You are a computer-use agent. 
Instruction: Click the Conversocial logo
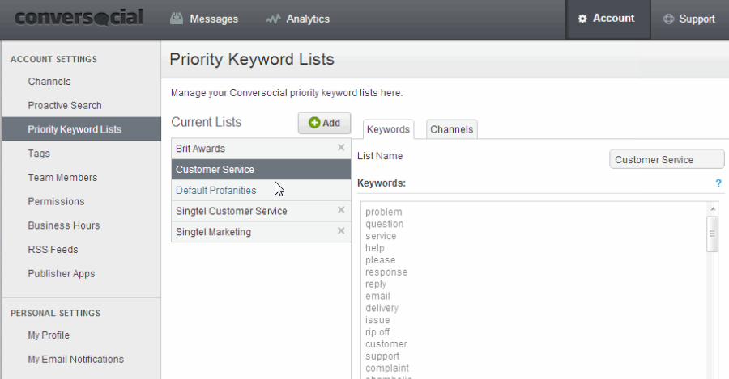(79, 18)
